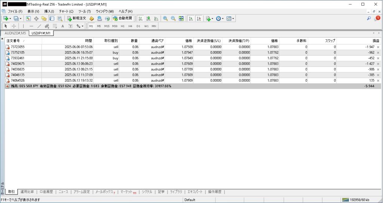Click the zoom in magnifier icon
Viewport: 383px width, 203px height.
pyautogui.click(x=165, y=18)
